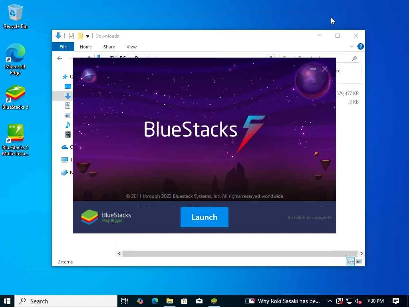Open the Roki Sasaki news widget
Viewport: 409px width, 307px height.
(x=282, y=301)
